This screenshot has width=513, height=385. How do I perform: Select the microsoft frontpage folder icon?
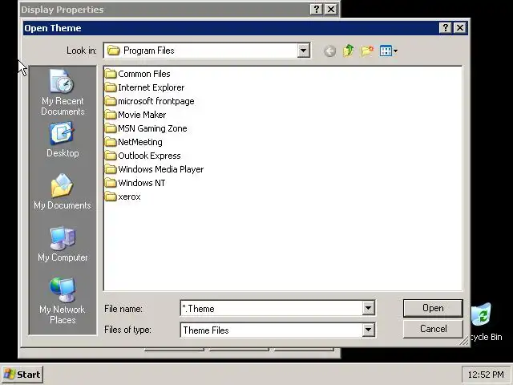pyautogui.click(x=111, y=101)
